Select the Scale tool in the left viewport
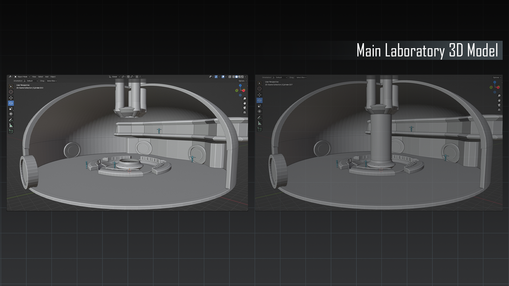Viewport: 509px width, 286px height. pyautogui.click(x=11, y=109)
